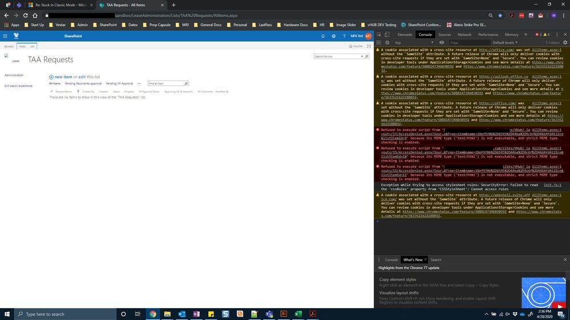Screen dimensions: 570x320
Task: Open console settings gear
Action: 565,43
